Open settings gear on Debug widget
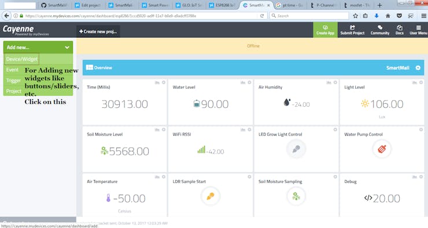This screenshot has height=228, width=428. click(x=421, y=177)
